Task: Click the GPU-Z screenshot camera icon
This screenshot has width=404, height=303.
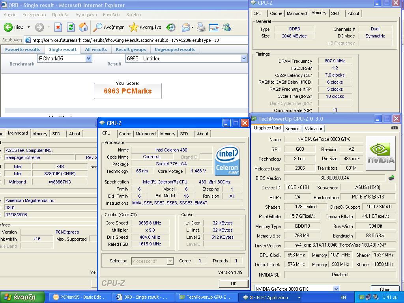Action: click(394, 127)
